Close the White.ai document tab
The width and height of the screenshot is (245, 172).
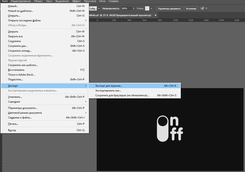(x=155, y=15)
